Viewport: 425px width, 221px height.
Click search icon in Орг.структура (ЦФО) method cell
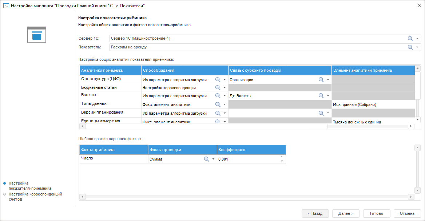218,80
